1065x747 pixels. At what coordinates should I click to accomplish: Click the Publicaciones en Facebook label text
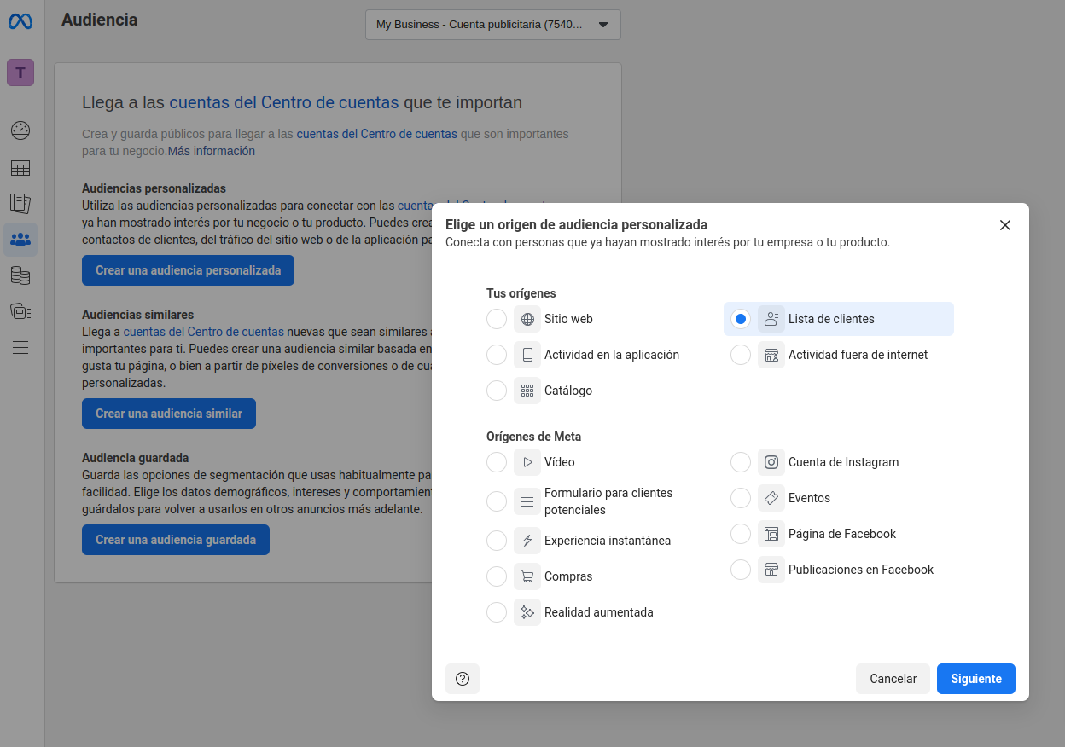point(861,570)
